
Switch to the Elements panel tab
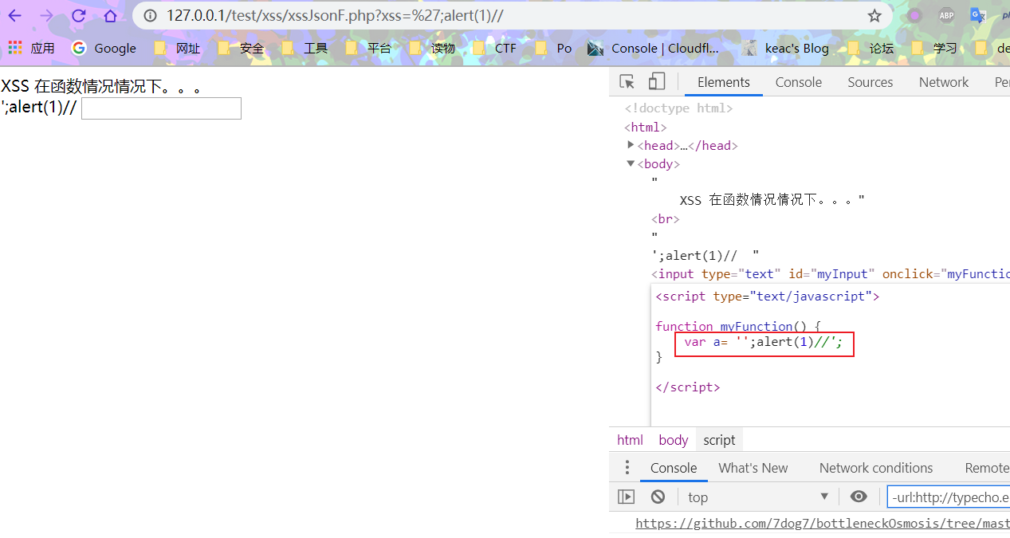pos(724,82)
